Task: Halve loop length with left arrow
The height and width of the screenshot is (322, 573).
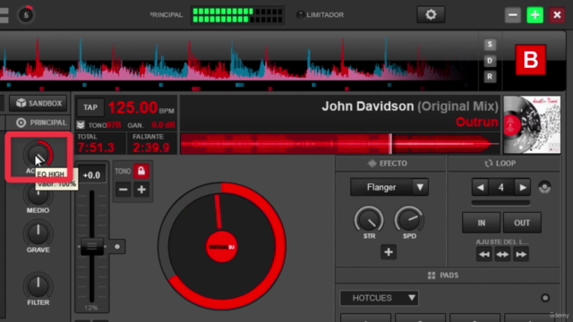Action: coord(480,188)
